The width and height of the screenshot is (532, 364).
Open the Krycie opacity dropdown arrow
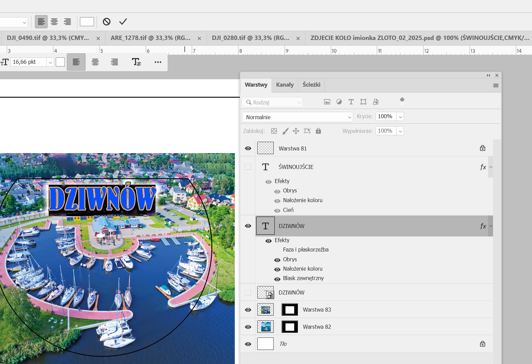(x=400, y=117)
